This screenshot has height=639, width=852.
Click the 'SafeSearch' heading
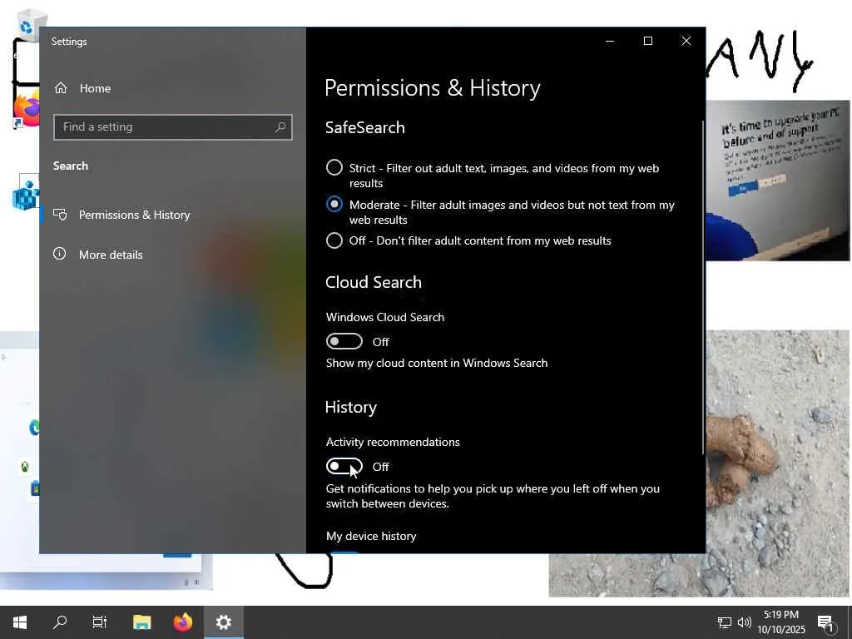point(365,127)
